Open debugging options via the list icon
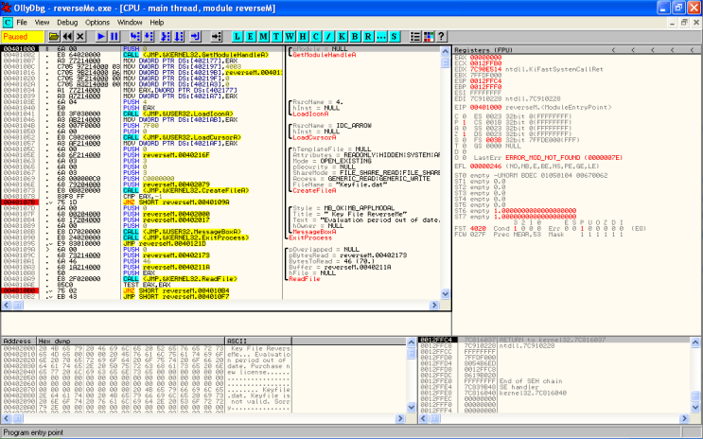The height and width of the screenshot is (439, 703). click(415, 37)
